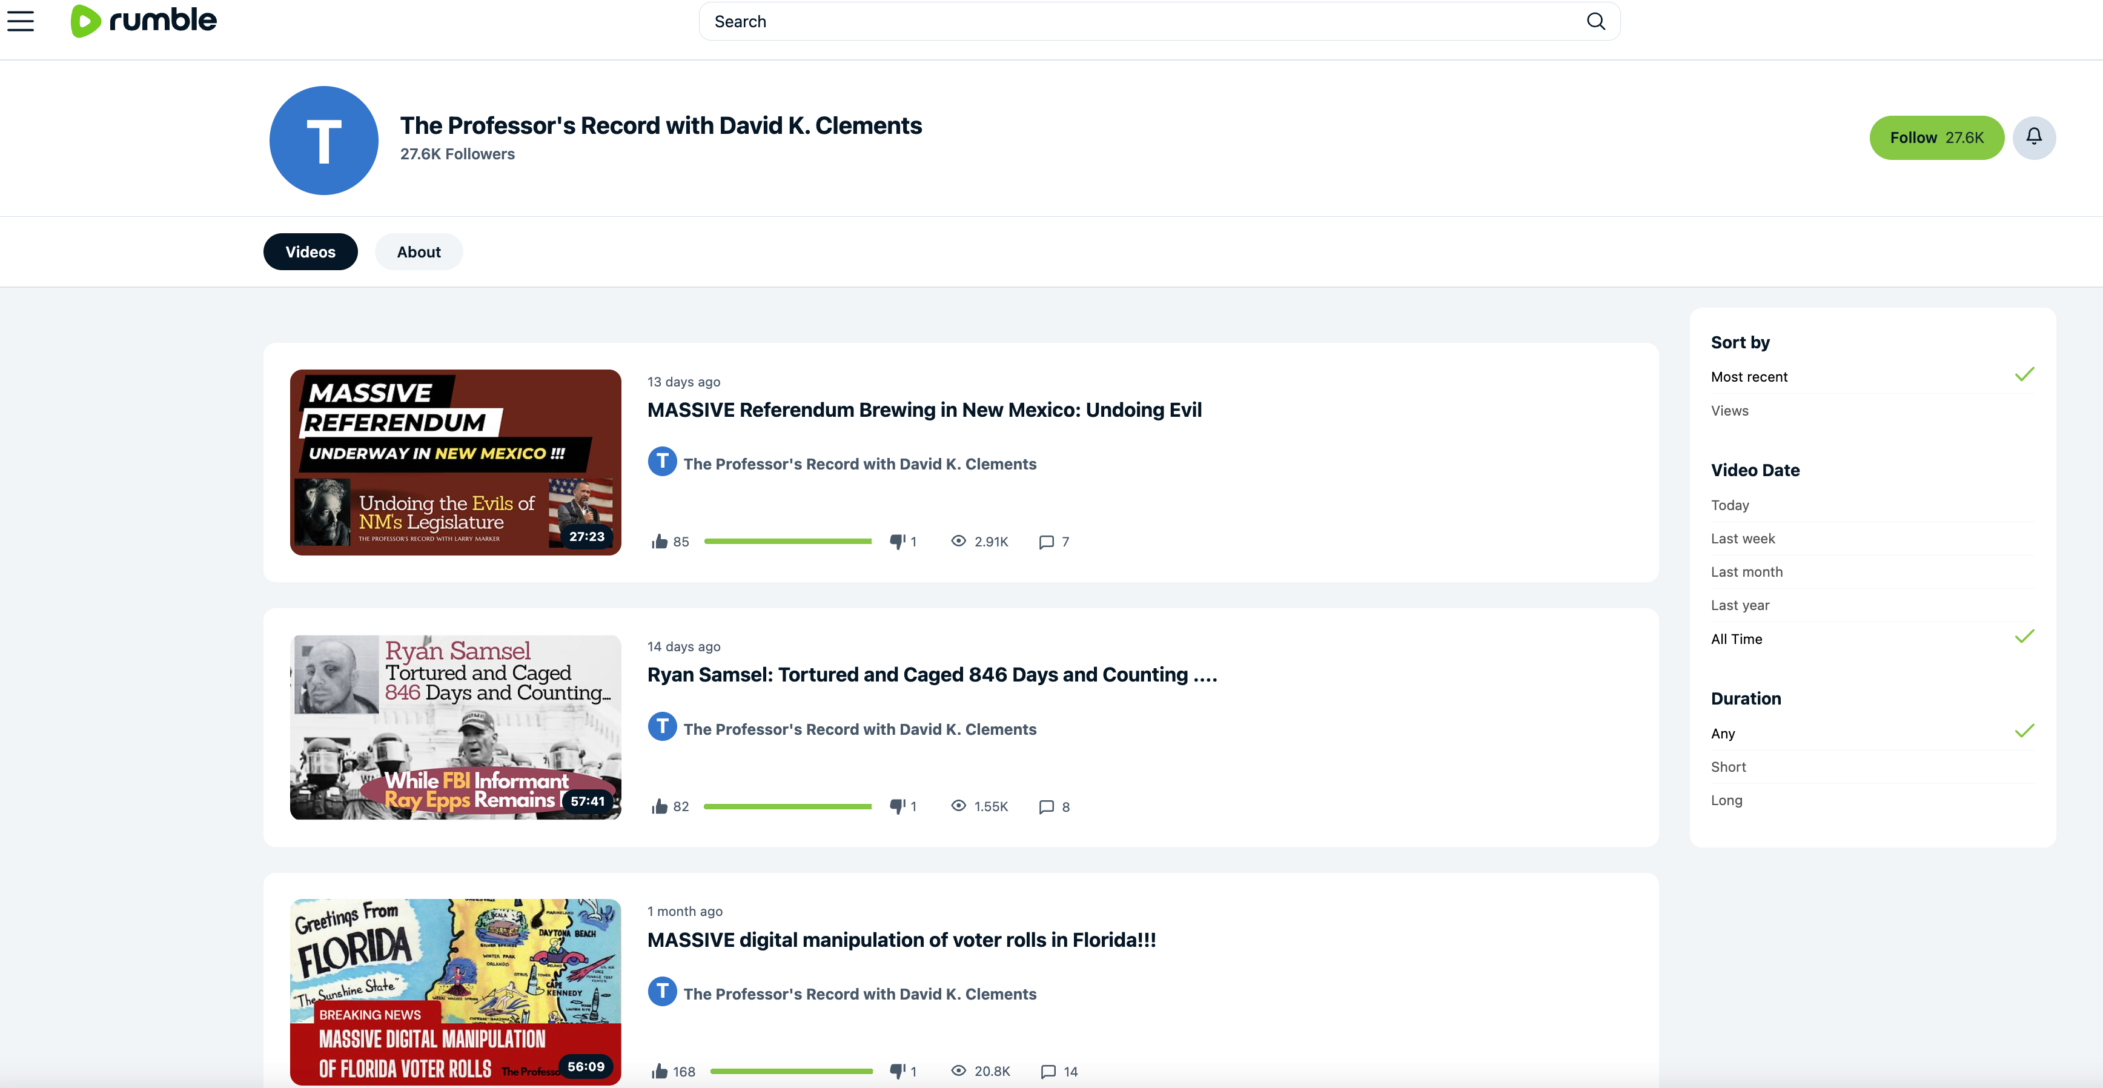Click the green Follow button
2103x1088 pixels.
tap(1936, 138)
